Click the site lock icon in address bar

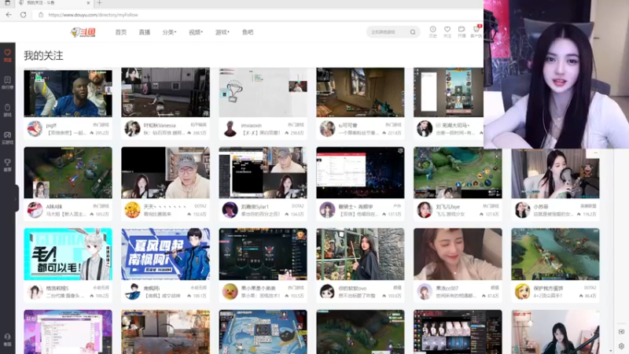pos(41,15)
